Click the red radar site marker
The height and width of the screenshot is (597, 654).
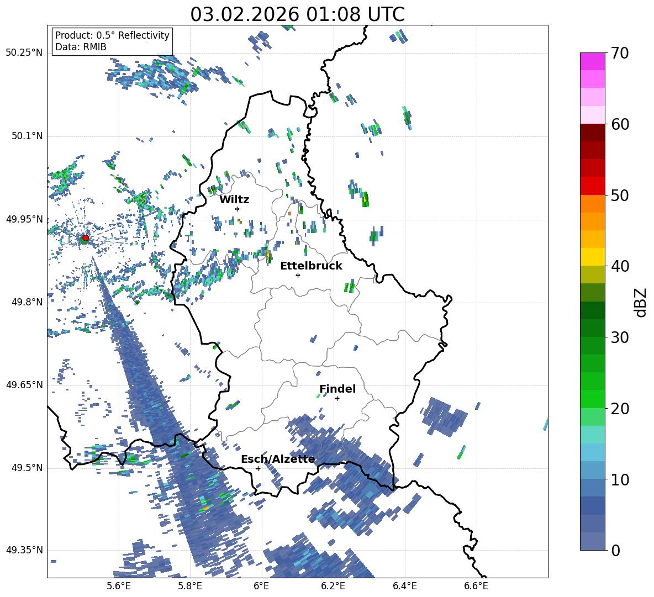point(86,237)
